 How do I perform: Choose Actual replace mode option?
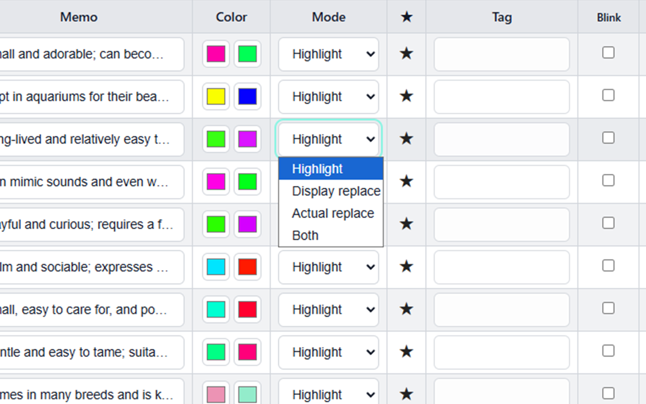pyautogui.click(x=333, y=213)
